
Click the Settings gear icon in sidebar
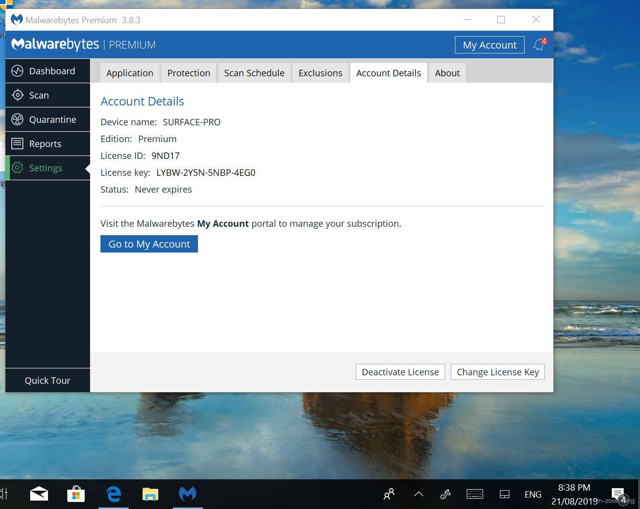(17, 168)
